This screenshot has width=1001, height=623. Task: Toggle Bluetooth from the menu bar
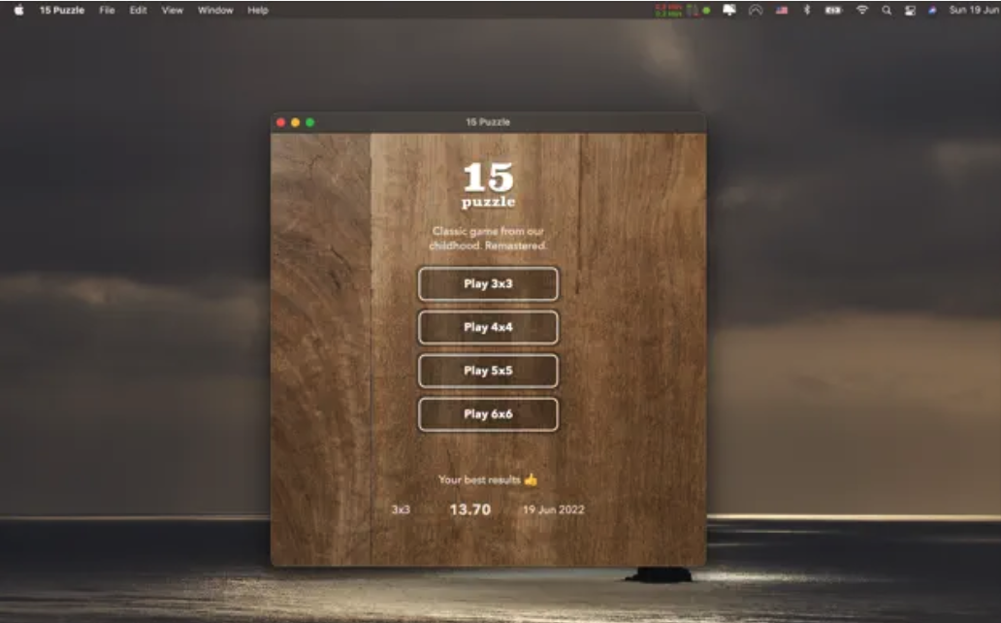coord(806,11)
